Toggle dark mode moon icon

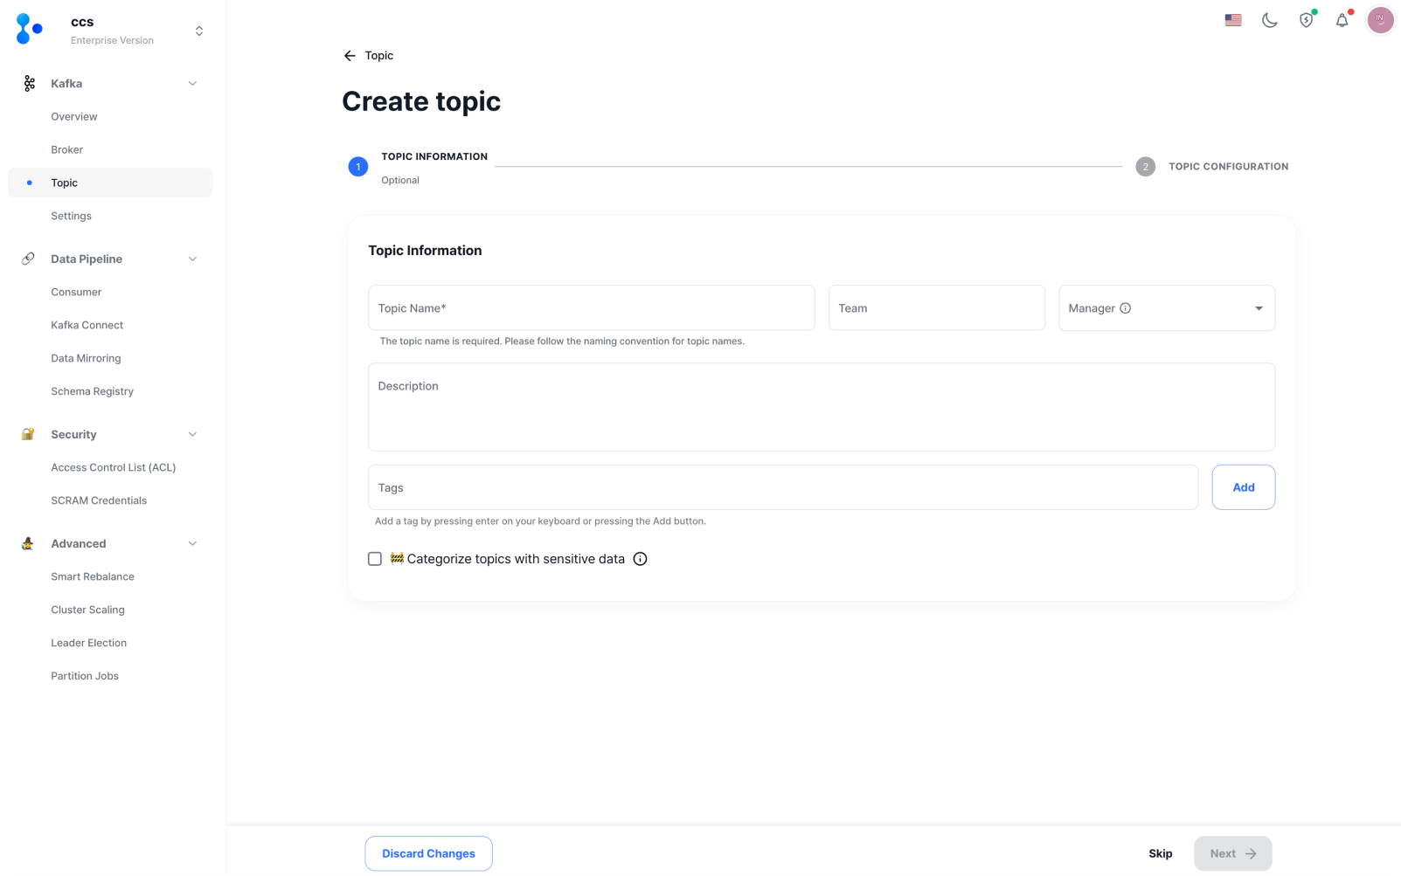tap(1270, 20)
